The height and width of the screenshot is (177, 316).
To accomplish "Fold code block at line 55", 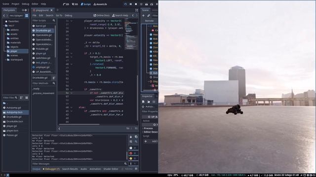I will pos(71,89).
